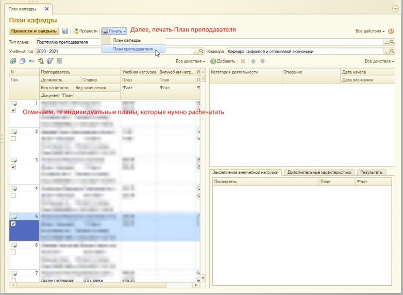403x295 pixels.
Task: Click the horizontal scrollbar thumb under teachers list
Action: (91, 285)
